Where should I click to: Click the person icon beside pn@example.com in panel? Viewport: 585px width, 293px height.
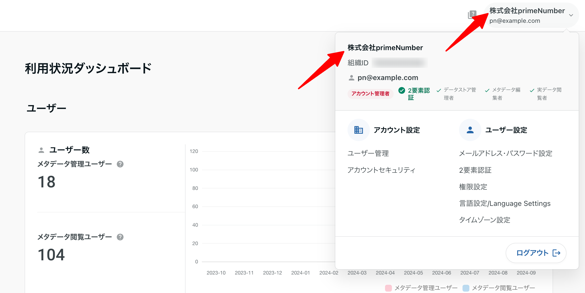click(351, 78)
